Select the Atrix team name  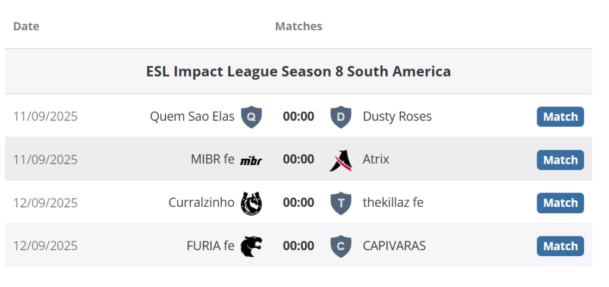point(376,159)
